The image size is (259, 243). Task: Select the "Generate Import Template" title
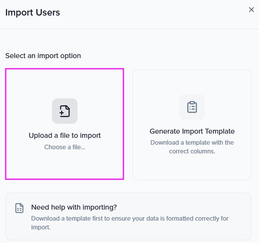coord(192,131)
